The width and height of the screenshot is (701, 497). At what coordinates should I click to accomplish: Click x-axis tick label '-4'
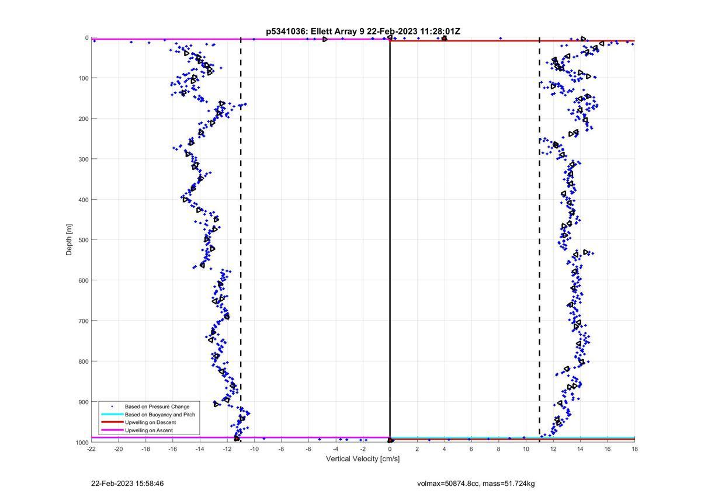coord(336,449)
